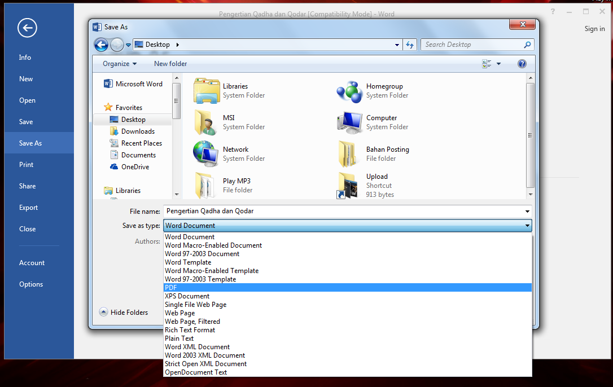Choose PDF from the file type list
Image resolution: width=613 pixels, height=387 pixels.
[x=348, y=288]
